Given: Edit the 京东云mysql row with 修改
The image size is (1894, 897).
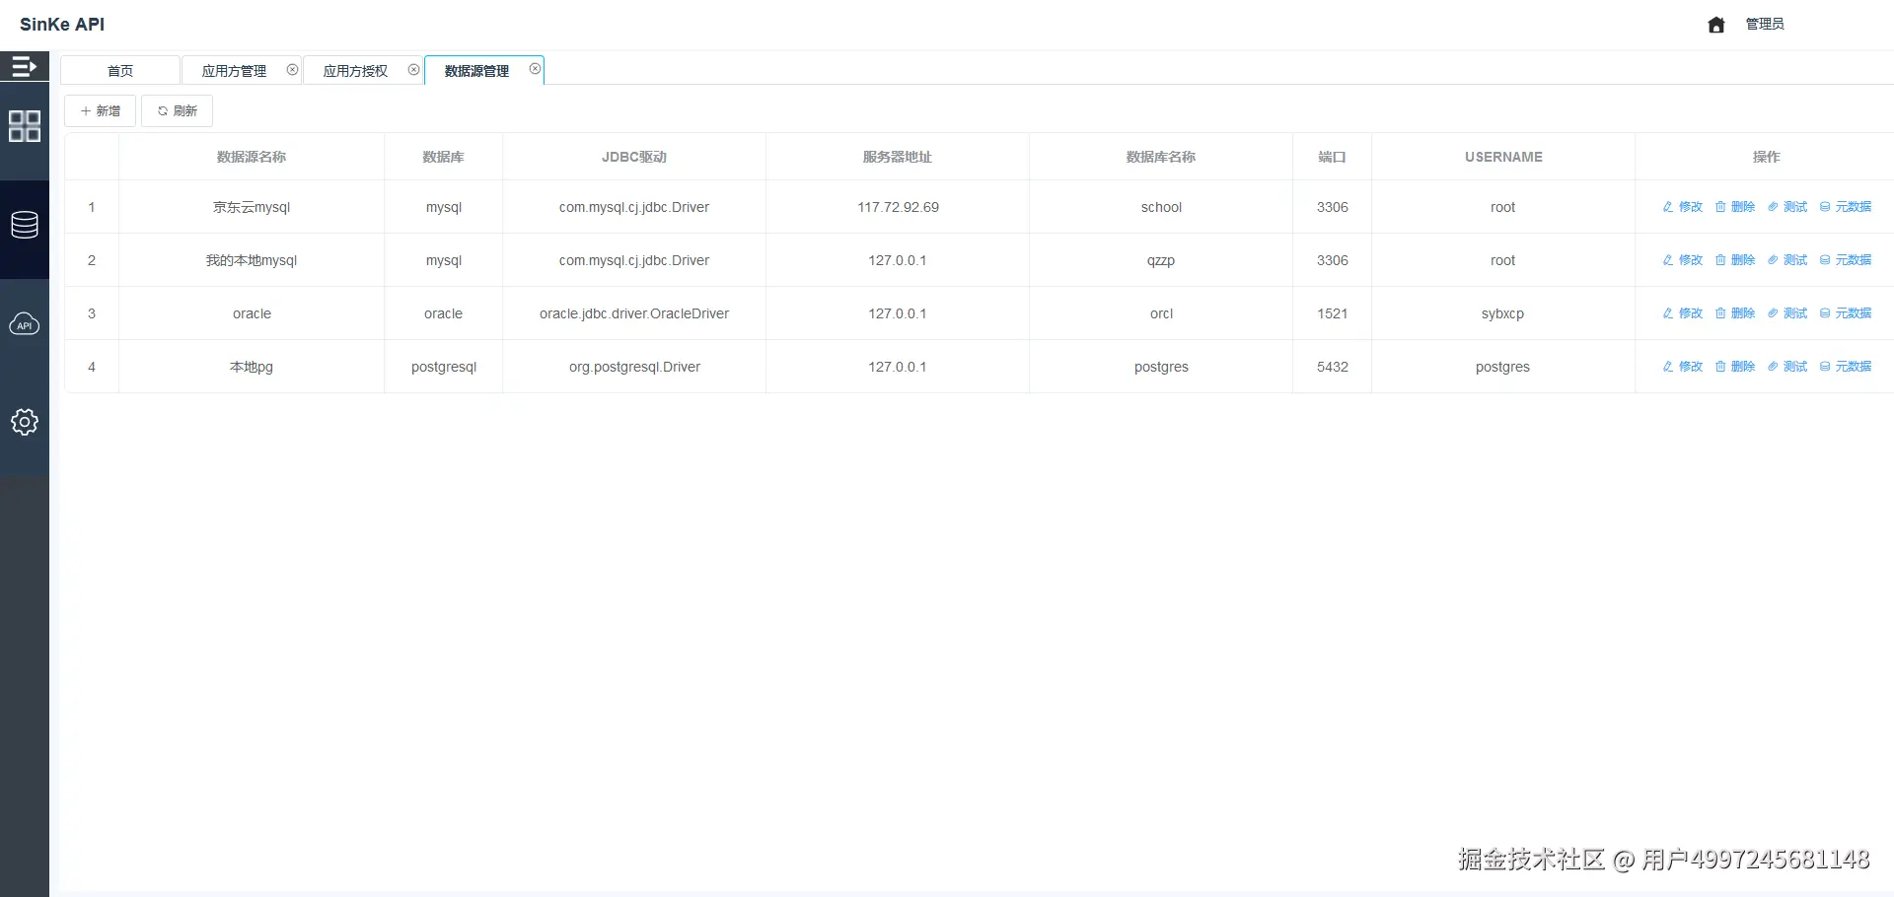Looking at the screenshot, I should coord(1683,207).
